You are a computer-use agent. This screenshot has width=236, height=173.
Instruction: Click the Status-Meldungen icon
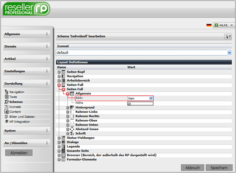[x=64, y=138]
